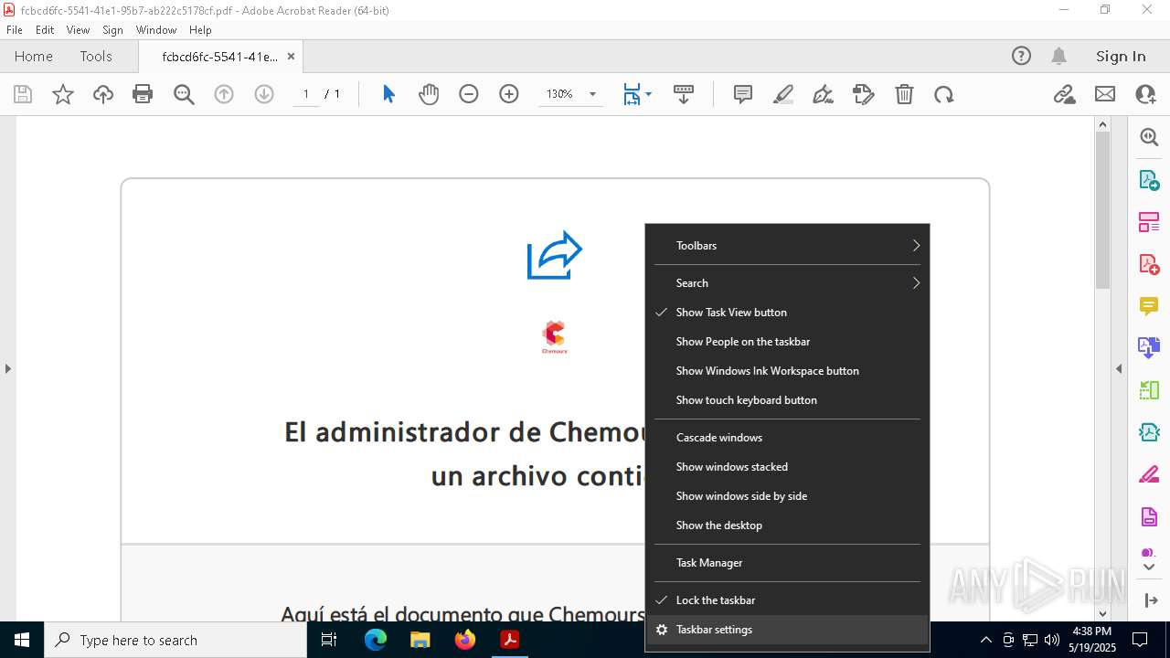Open the Help question mark icon

[1021, 56]
